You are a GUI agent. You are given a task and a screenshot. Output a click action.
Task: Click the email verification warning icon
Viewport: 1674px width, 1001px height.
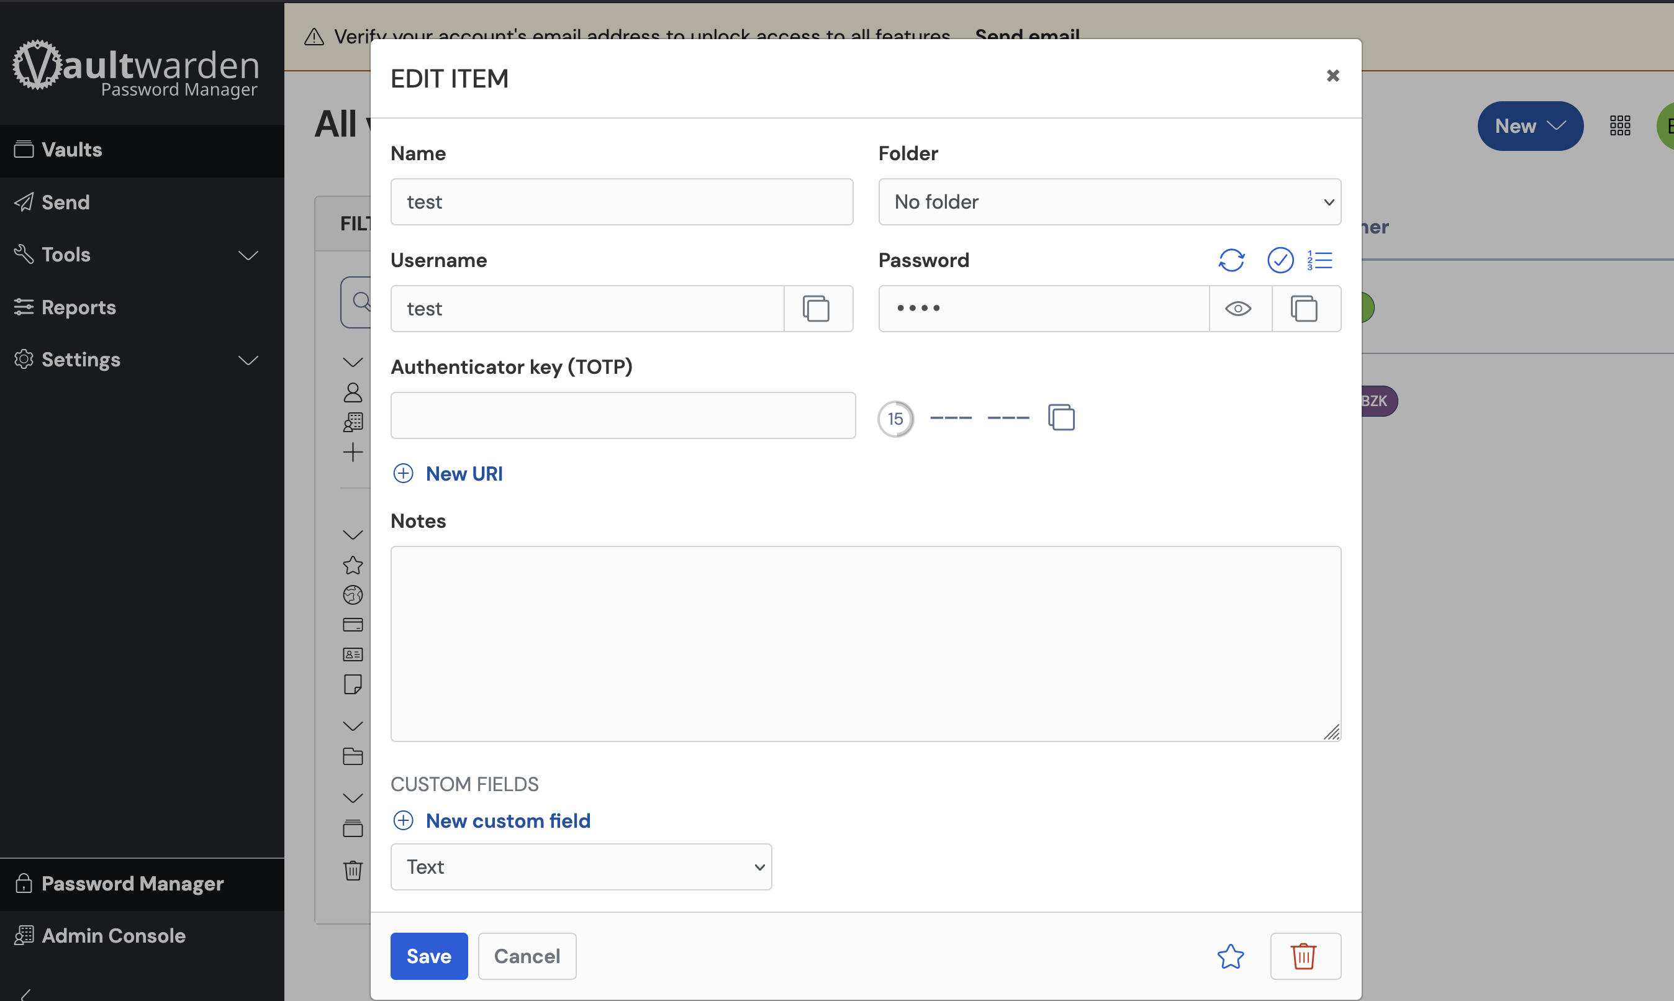click(314, 37)
